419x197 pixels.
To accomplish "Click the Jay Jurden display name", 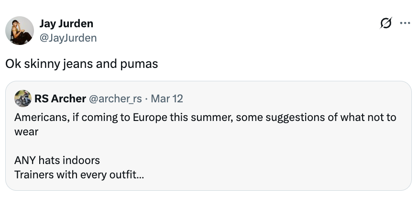I will 66,23.
